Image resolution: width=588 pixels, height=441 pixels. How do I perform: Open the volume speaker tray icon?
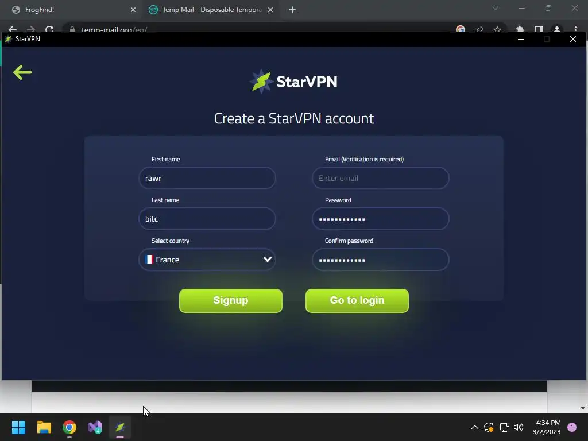coord(519,427)
